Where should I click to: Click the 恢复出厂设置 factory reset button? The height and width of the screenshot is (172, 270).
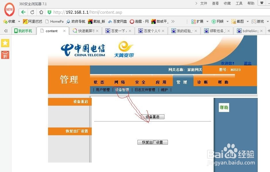point(152,142)
